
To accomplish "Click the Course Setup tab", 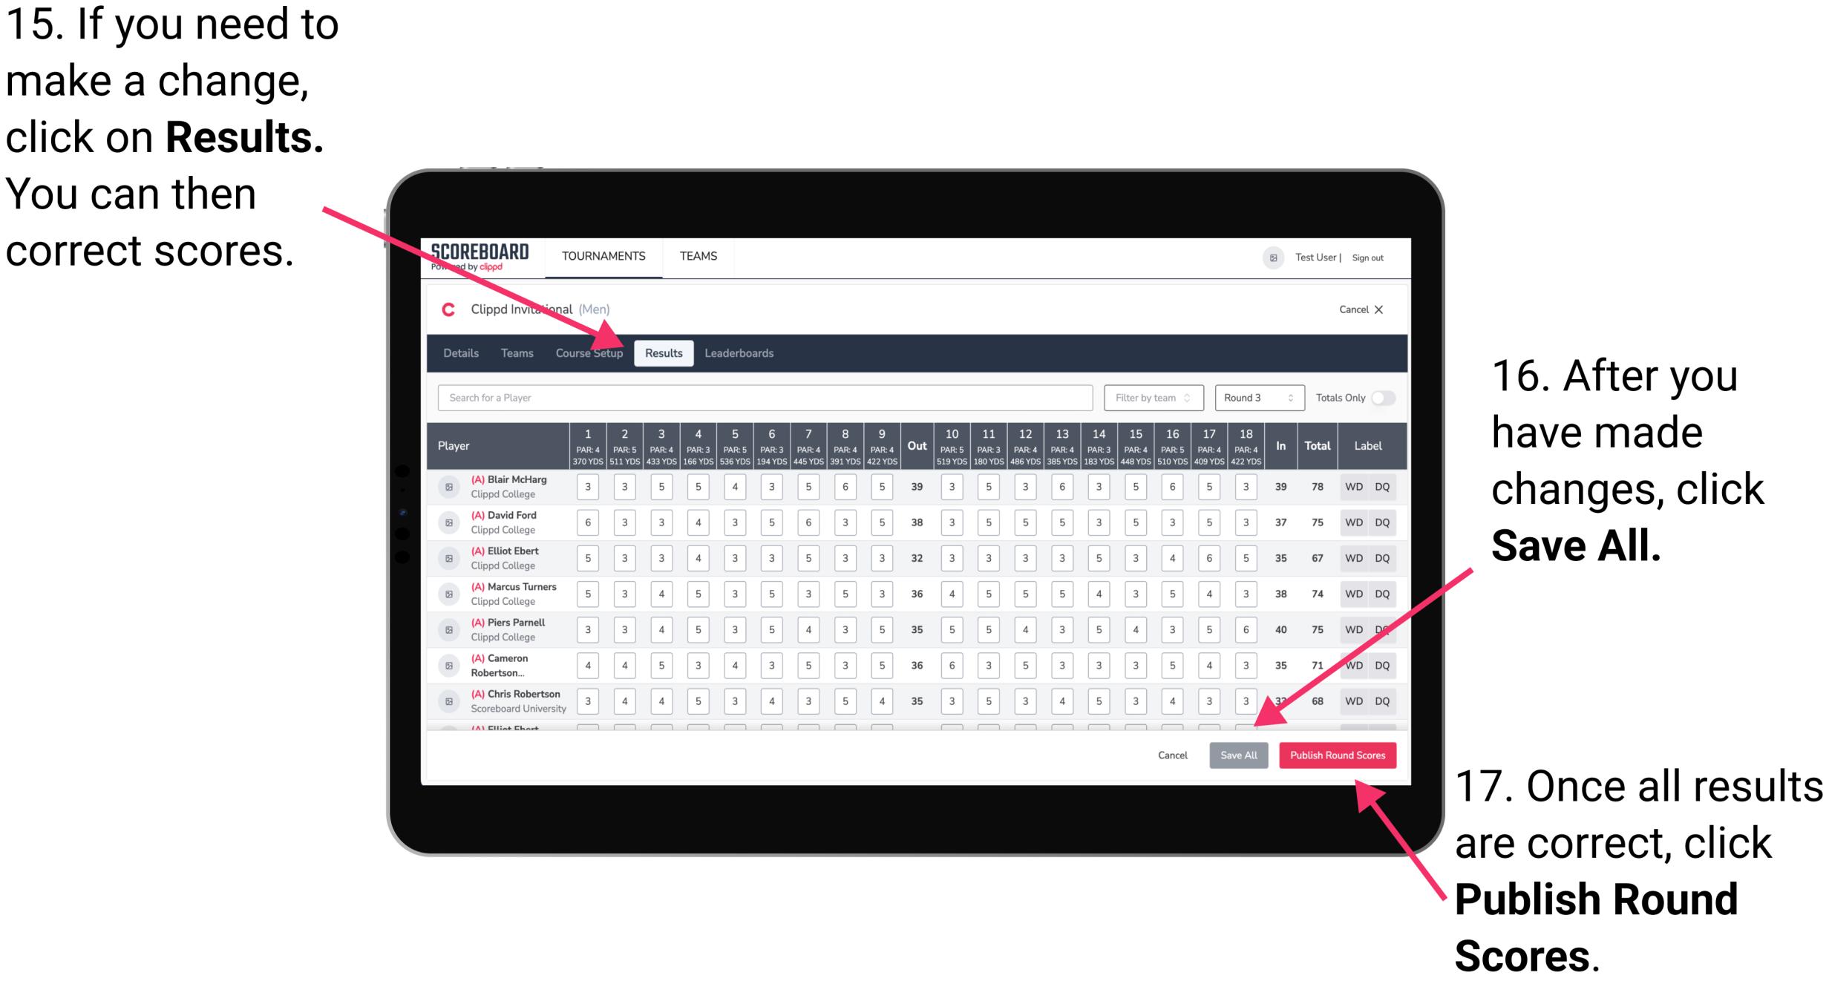I will click(x=590, y=352).
